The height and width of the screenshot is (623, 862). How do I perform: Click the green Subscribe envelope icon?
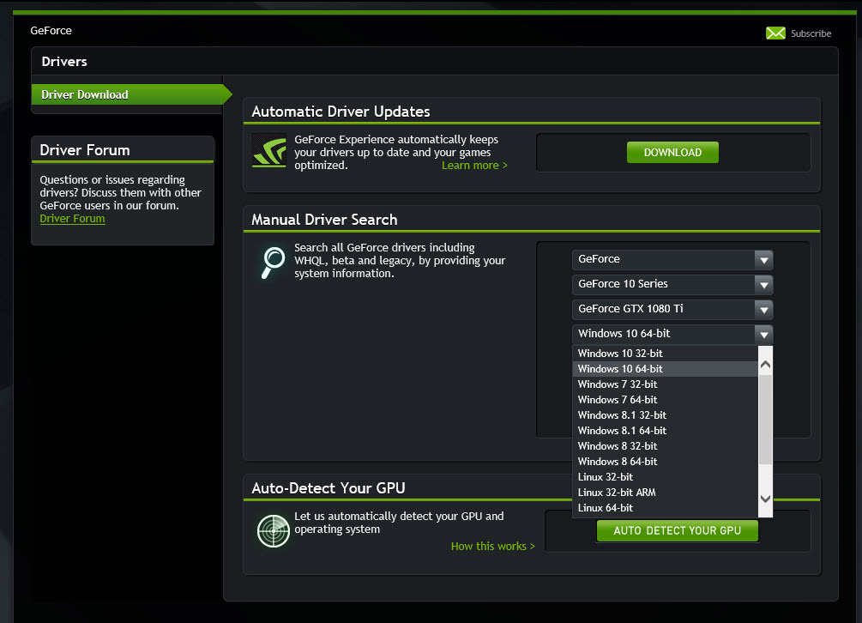775,33
